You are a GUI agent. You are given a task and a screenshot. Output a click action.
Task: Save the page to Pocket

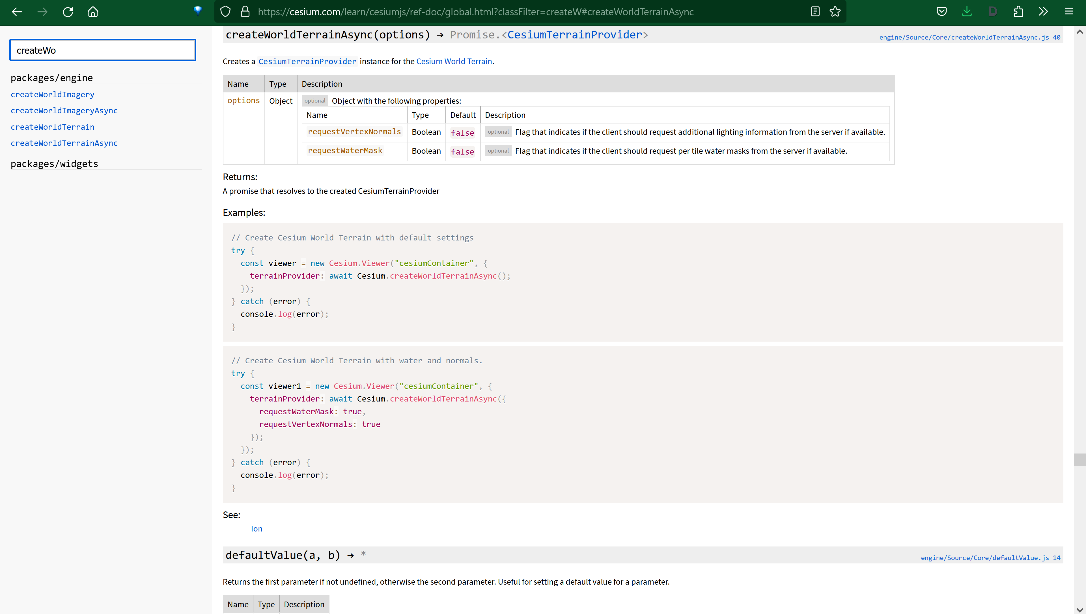[942, 11]
